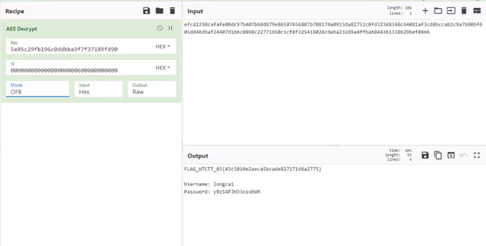
Task: Replace input with output icon
Action: [x=451, y=155]
